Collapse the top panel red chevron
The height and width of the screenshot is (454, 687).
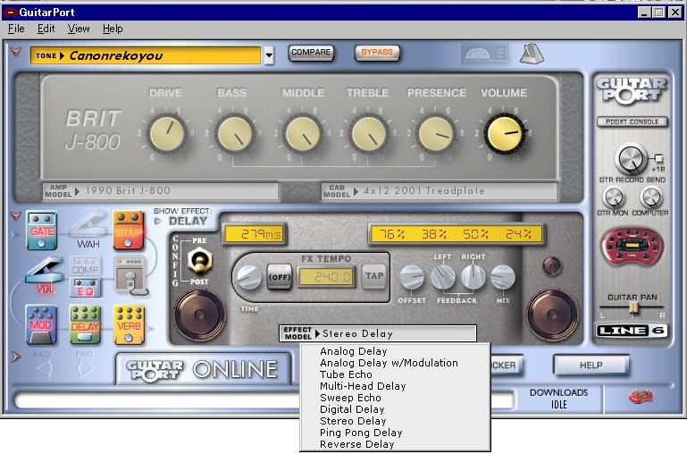click(16, 52)
